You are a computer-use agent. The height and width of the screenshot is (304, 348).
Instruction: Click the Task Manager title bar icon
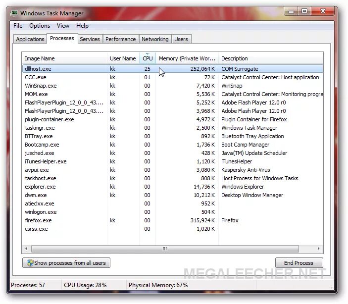coord(14,13)
